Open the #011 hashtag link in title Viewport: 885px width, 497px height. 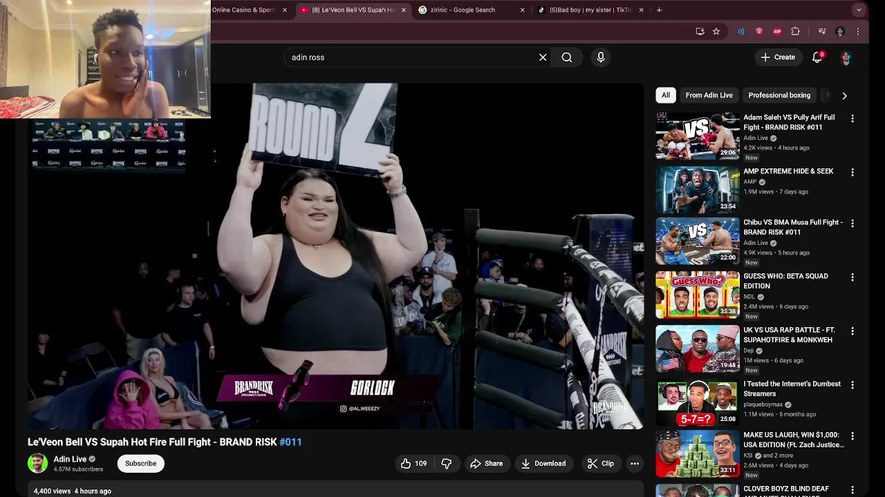(291, 442)
